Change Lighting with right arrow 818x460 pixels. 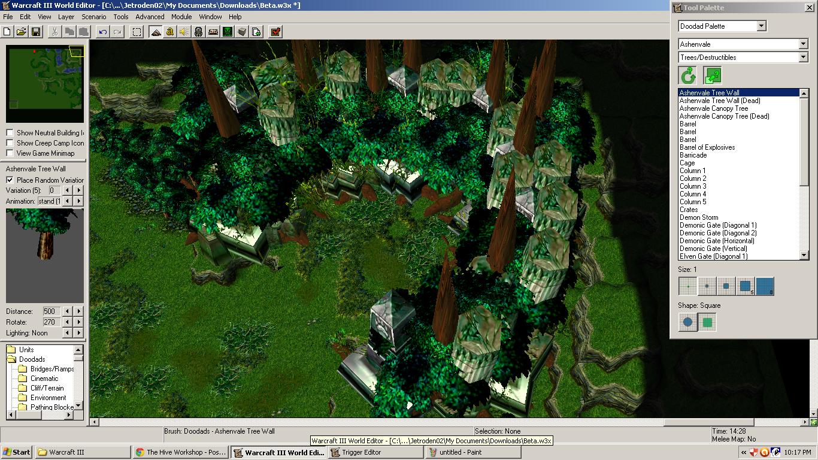tap(79, 333)
